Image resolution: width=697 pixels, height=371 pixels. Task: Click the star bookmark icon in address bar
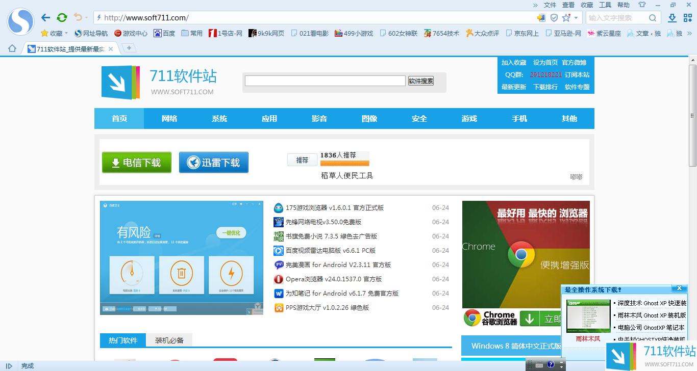pyautogui.click(x=566, y=18)
